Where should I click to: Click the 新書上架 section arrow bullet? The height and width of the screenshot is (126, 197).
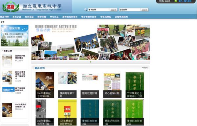pos(2,51)
